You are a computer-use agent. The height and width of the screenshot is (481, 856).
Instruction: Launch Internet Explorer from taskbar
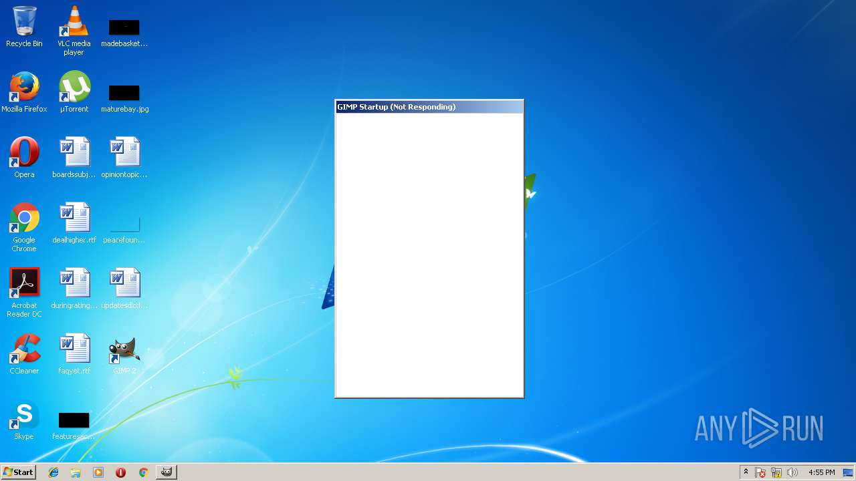click(x=53, y=472)
